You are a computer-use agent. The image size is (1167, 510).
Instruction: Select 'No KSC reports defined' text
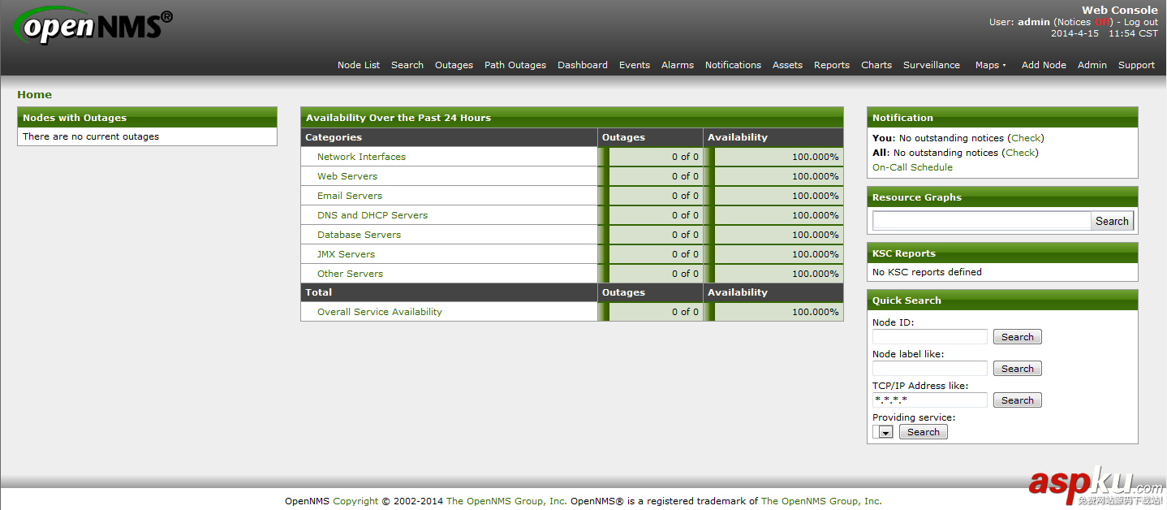click(x=927, y=272)
